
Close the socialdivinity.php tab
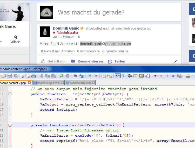94,83
